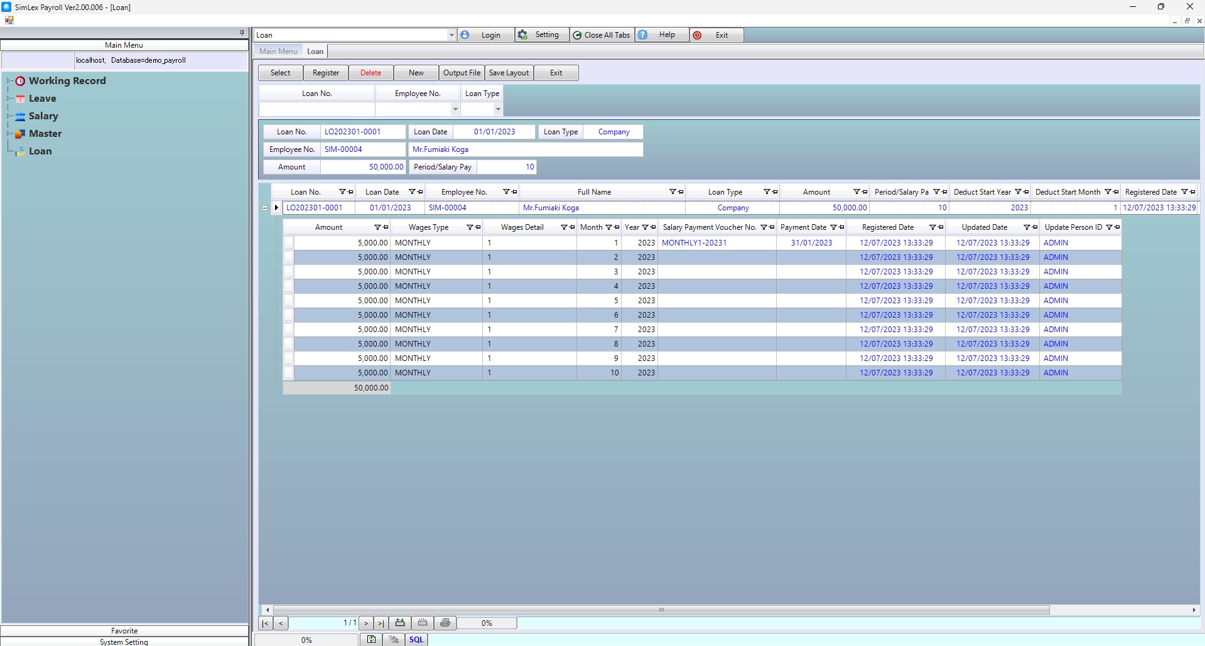Select the row marker for month 1
The image size is (1205, 646).
pyautogui.click(x=289, y=243)
